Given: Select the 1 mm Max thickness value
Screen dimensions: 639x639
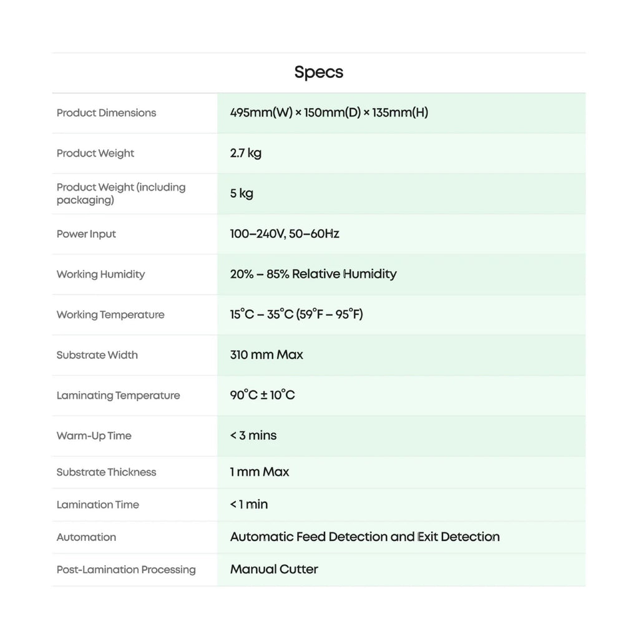Looking at the screenshot, I should [260, 472].
